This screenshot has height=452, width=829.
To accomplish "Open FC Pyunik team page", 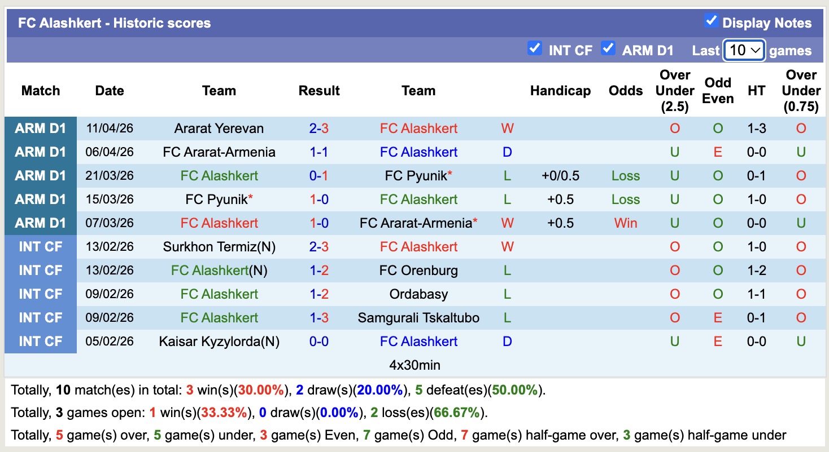I will pos(417,175).
